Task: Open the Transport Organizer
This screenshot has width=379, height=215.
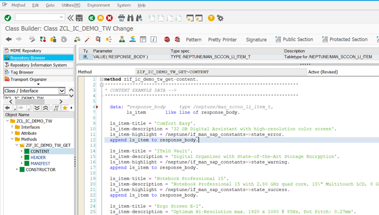Action: [38, 79]
